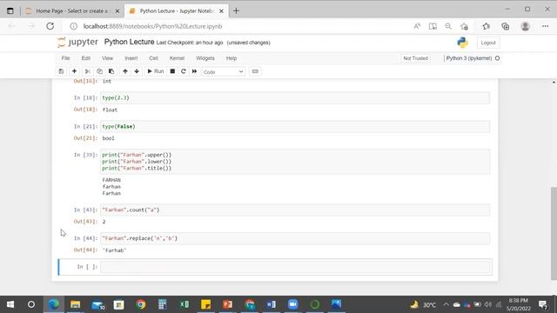This screenshot has height=313, width=557.
Task: Click the 'Farhab' output text
Action: [114, 250]
